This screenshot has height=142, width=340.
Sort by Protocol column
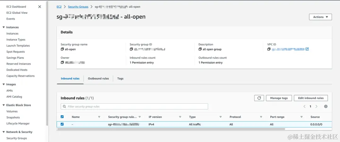click(x=261, y=117)
